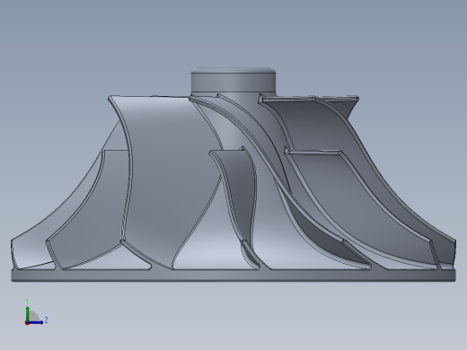Select the flat base plate of the impeller
This screenshot has width=467, height=350.
[x=233, y=276]
